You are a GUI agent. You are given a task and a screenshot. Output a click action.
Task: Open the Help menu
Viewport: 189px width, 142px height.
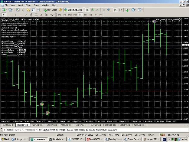tap(54, 5)
